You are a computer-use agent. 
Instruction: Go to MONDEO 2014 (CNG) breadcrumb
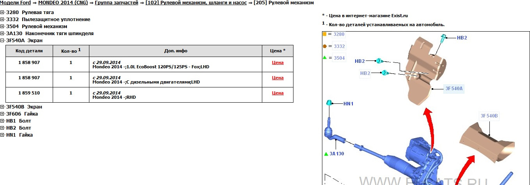tap(63, 3)
